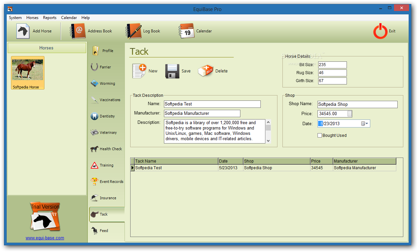Click the Delete eraser icon
Image resolution: width=418 pixels, height=252 pixels.
click(206, 71)
